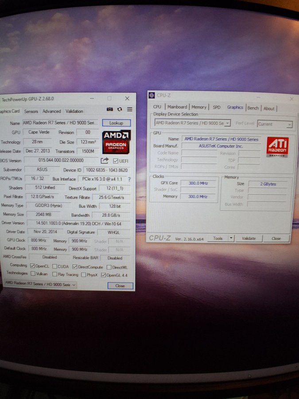Open the Advanced tab in GPU-Z
The image size is (299, 399).
(x=52, y=111)
